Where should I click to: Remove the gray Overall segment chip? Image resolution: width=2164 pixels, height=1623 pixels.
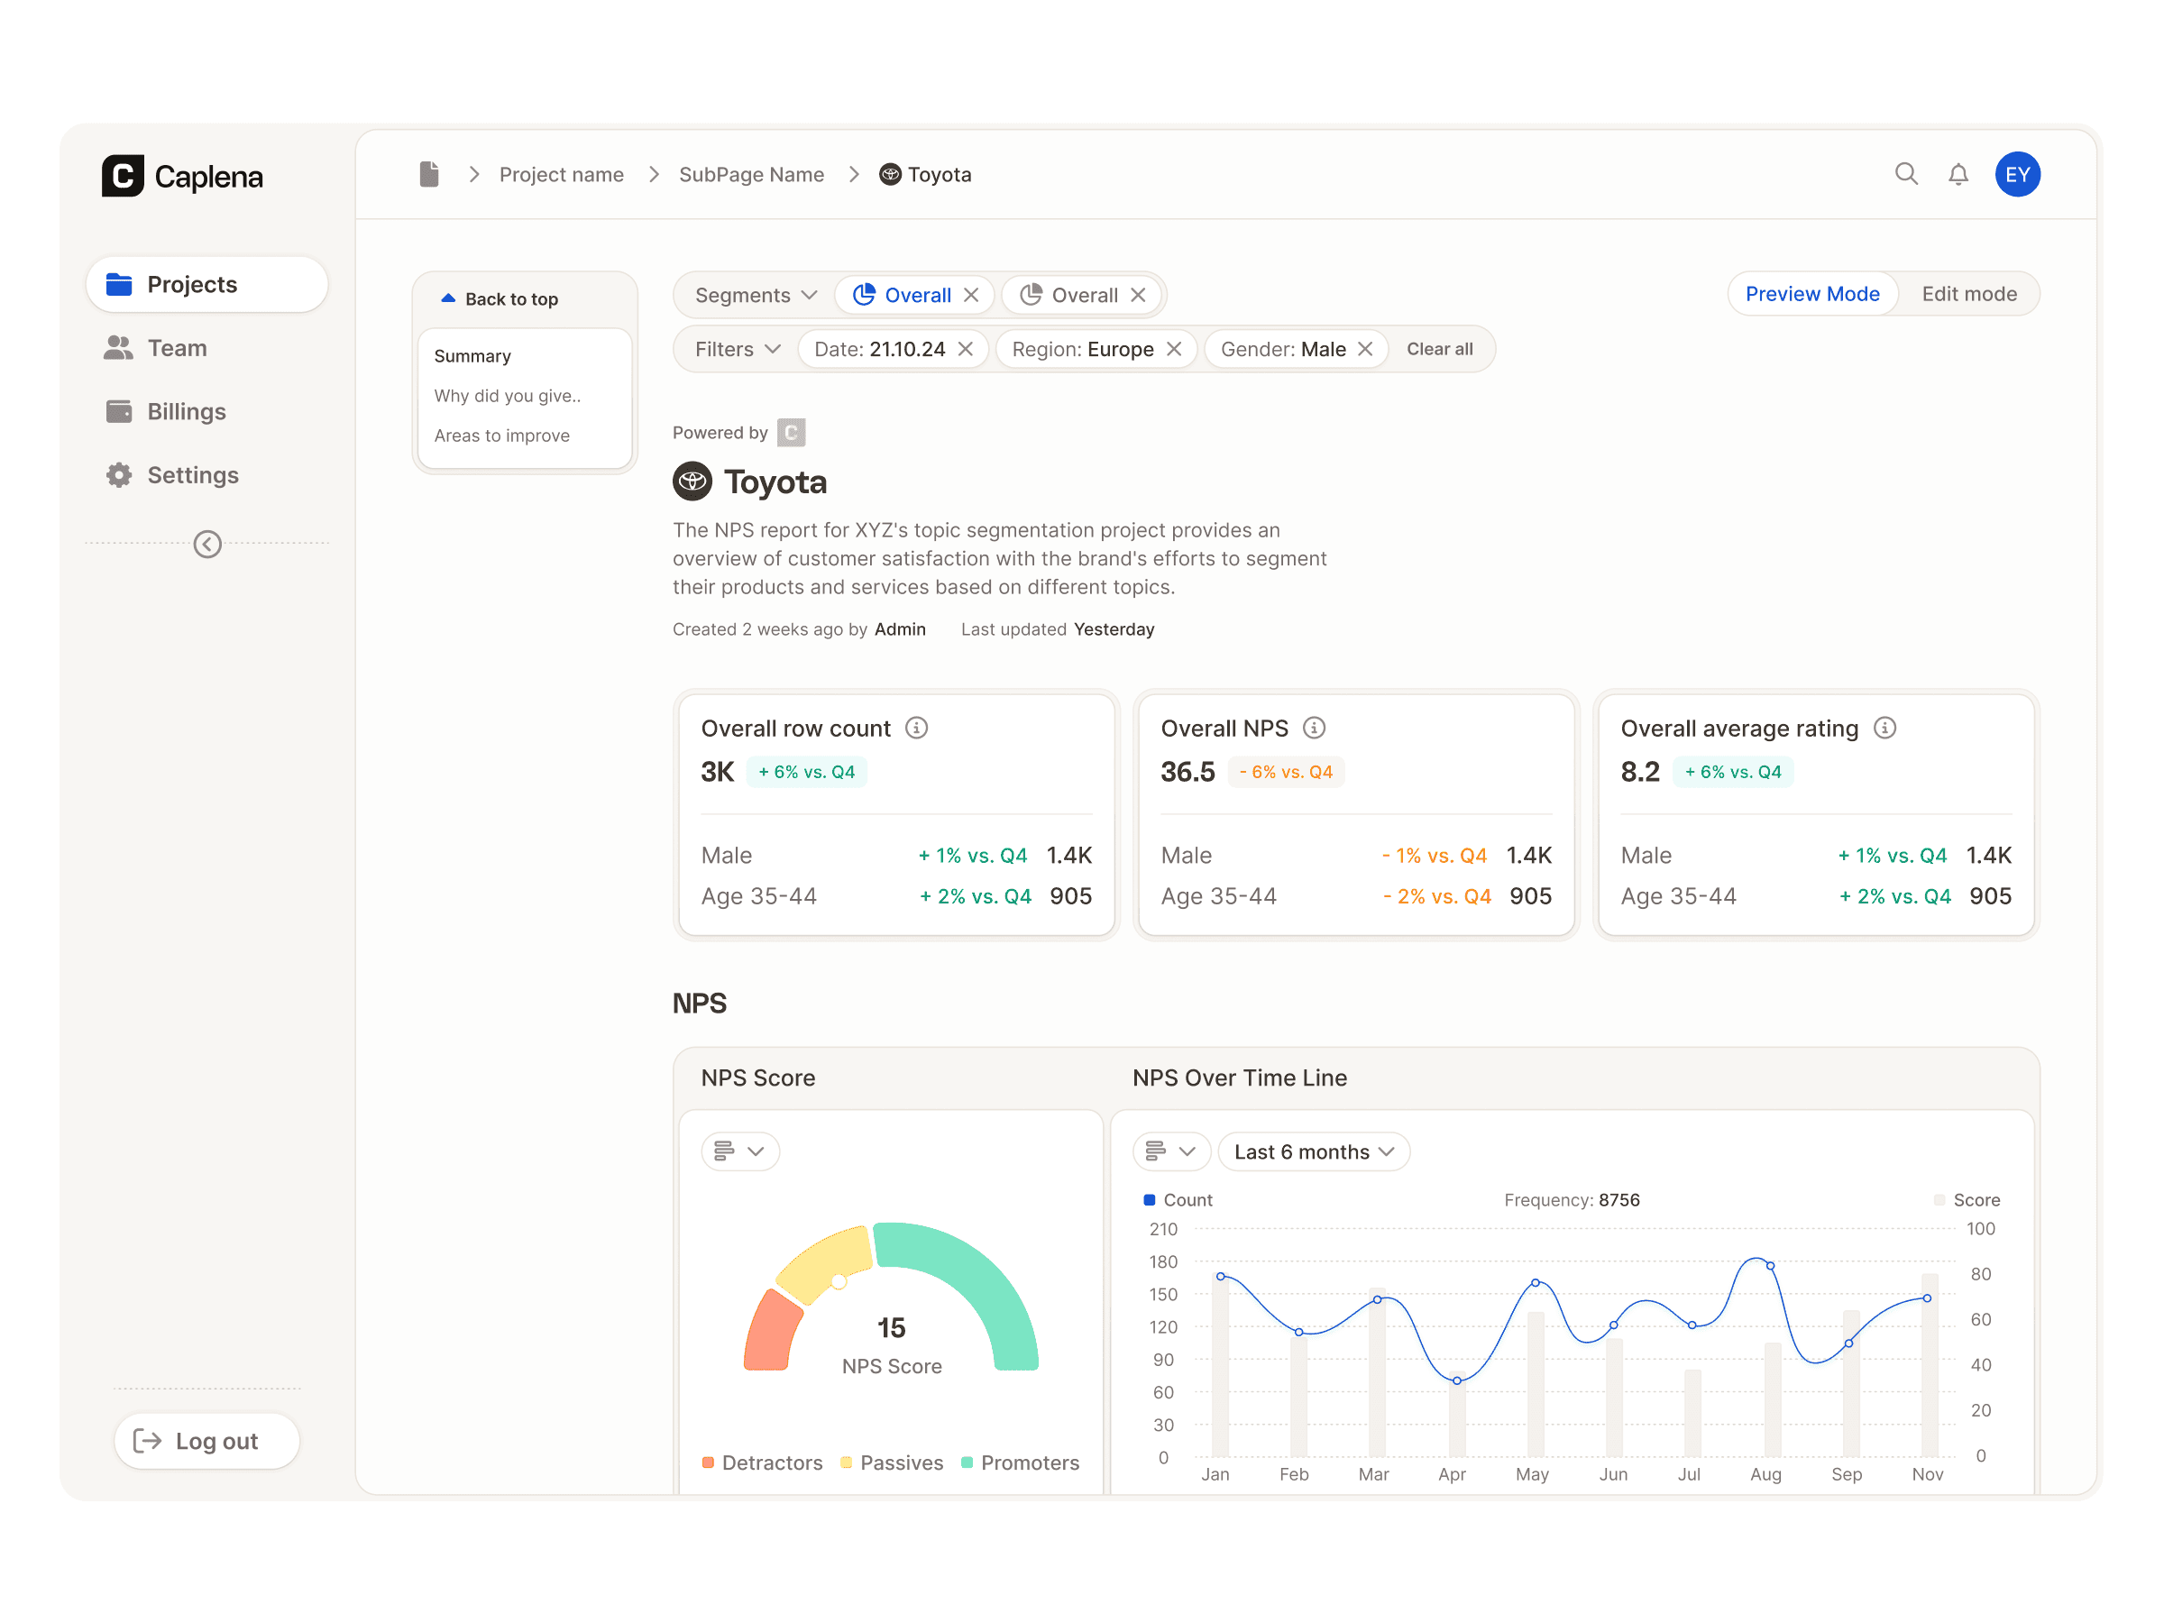click(x=1138, y=296)
